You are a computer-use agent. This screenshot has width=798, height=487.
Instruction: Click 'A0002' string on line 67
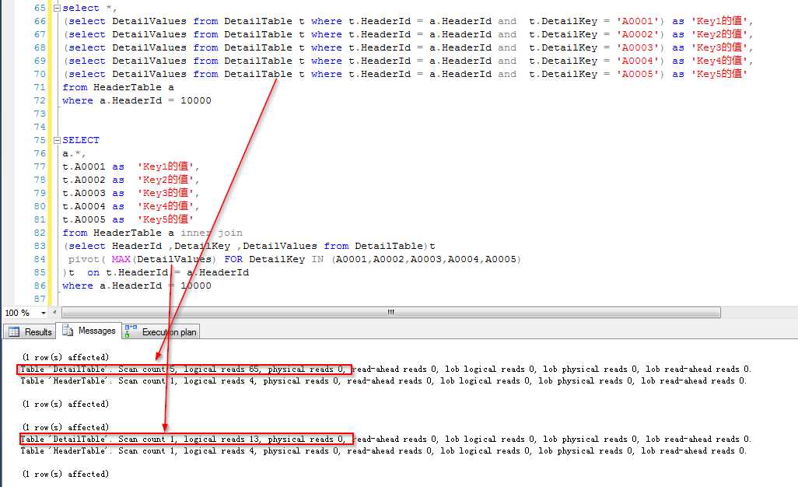[638, 34]
